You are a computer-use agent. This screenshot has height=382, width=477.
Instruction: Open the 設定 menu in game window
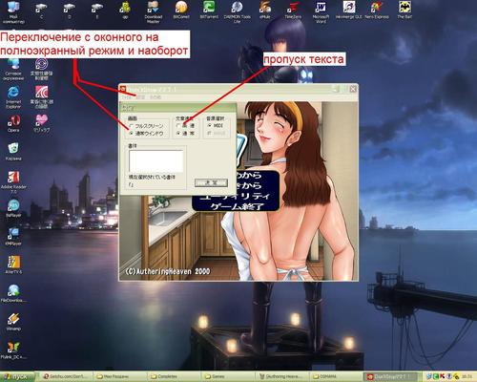(140, 97)
